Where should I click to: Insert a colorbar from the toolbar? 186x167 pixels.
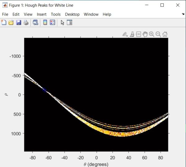(45, 22)
